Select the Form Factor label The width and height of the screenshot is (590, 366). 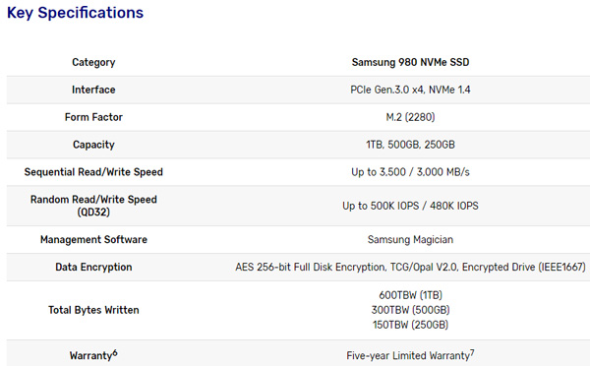pyautogui.click(x=93, y=117)
